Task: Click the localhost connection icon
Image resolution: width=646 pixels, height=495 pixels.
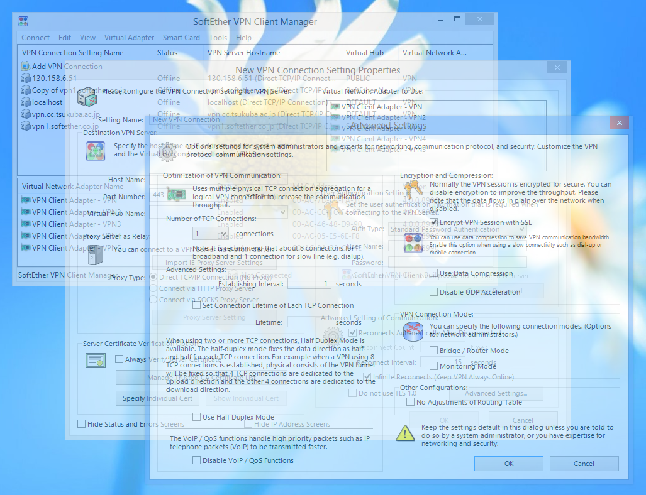Action: tap(25, 102)
